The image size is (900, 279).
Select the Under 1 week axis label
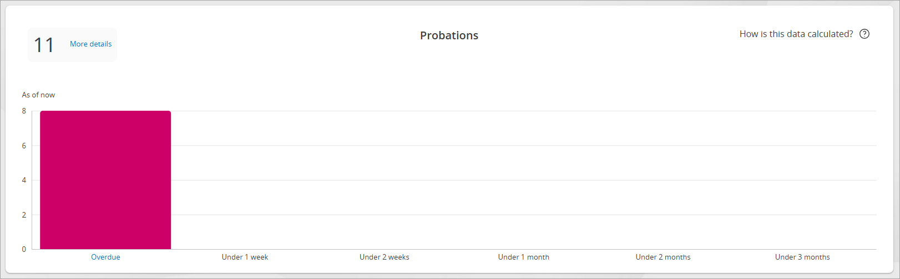[245, 257]
